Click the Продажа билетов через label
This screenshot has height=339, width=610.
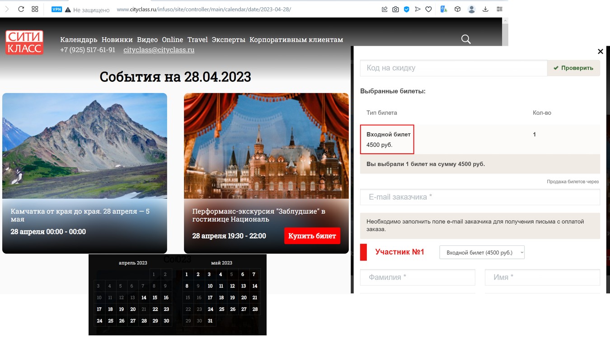pos(573,182)
